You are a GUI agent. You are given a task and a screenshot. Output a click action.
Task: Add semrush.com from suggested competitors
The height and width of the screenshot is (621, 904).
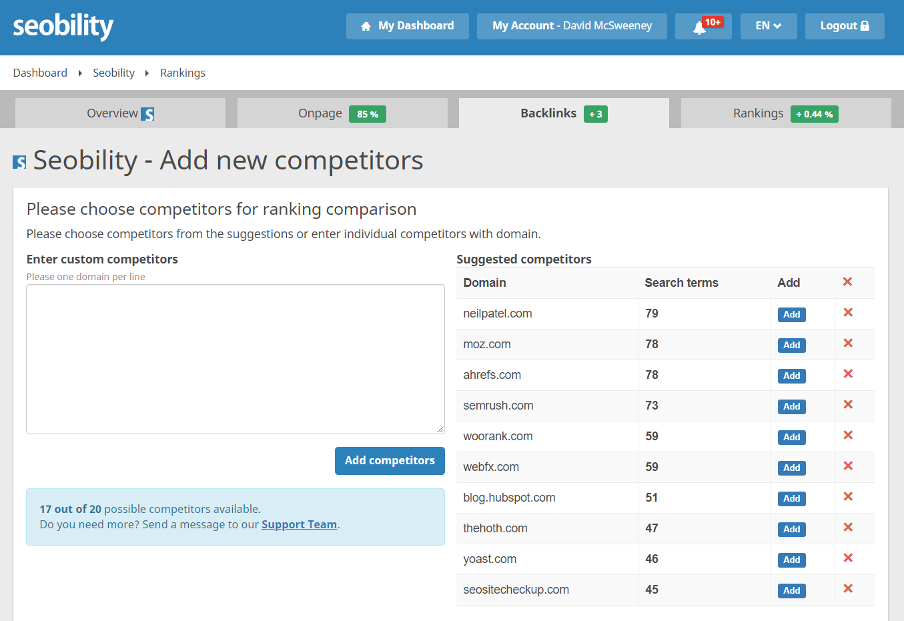[791, 406]
